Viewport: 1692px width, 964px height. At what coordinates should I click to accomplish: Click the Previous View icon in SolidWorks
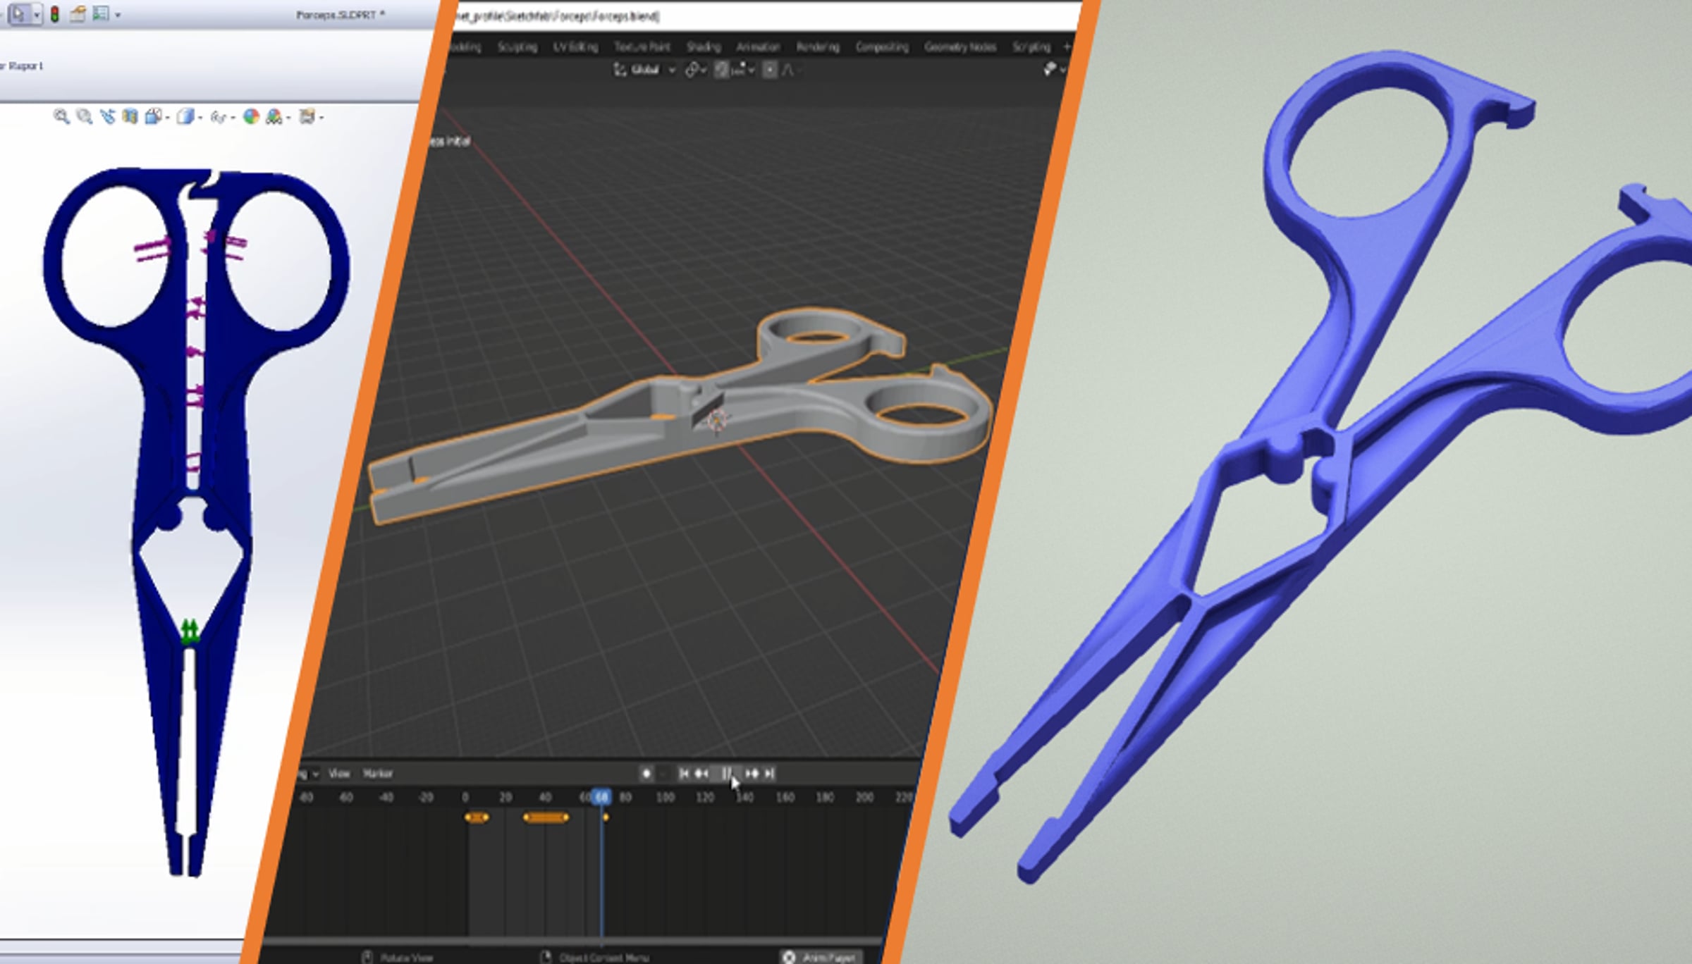106,117
